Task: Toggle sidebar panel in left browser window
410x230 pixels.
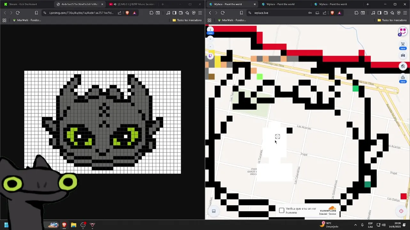Action: [x=174, y=13]
